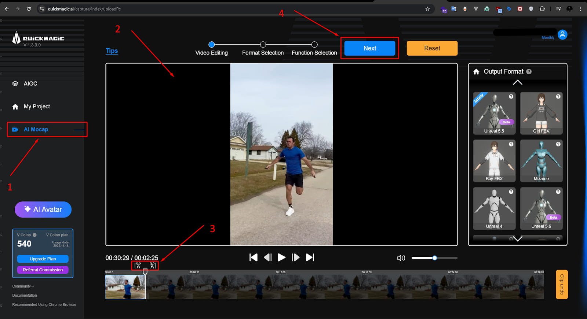587x319 pixels.
Task: Click the right trim scissors icon
Action: coord(153,266)
